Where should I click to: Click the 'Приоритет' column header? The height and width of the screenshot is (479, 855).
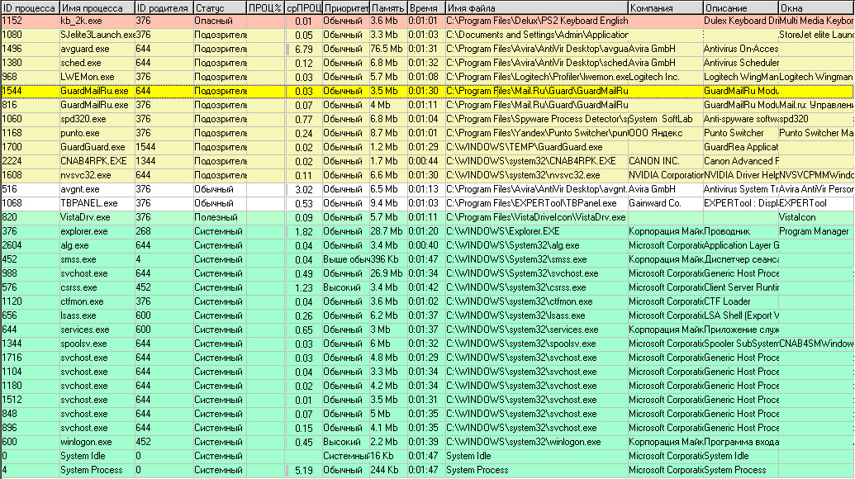click(345, 7)
